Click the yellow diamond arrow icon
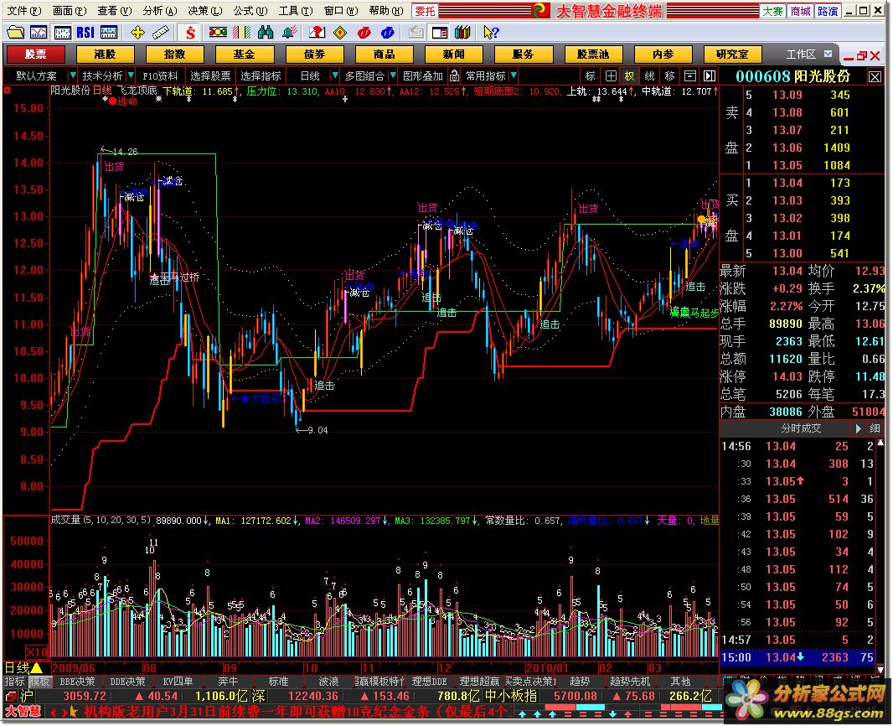Image resolution: width=893 pixels, height=726 pixels. [x=340, y=33]
